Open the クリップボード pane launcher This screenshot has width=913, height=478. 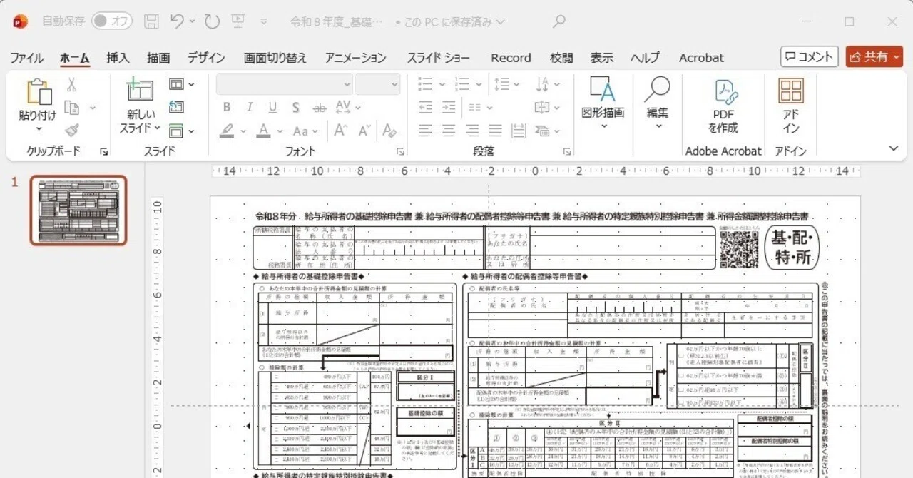click(x=104, y=151)
